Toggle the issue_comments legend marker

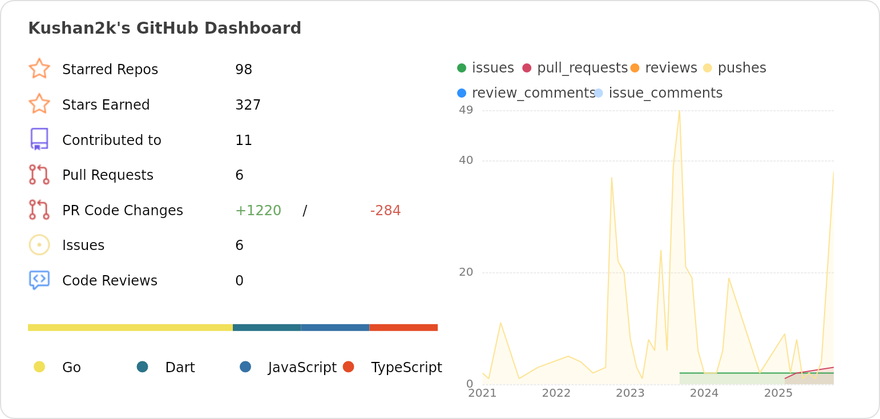tap(599, 92)
